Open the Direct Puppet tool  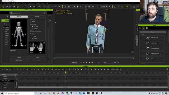click(x=153, y=43)
